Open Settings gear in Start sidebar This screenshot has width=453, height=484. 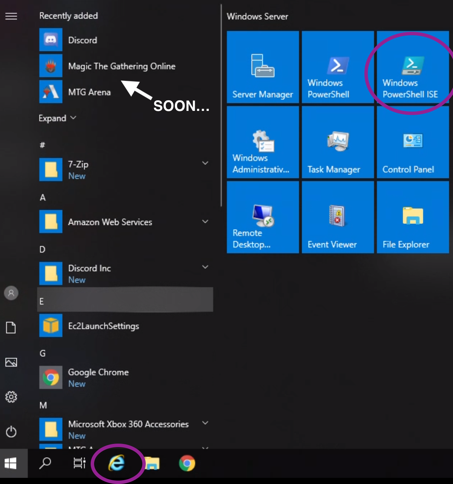11,397
